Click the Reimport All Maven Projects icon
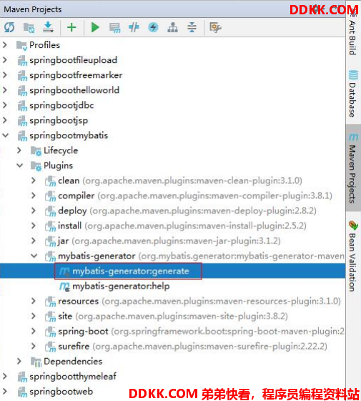Image resolution: width=361 pixels, height=401 pixels. (x=9, y=27)
